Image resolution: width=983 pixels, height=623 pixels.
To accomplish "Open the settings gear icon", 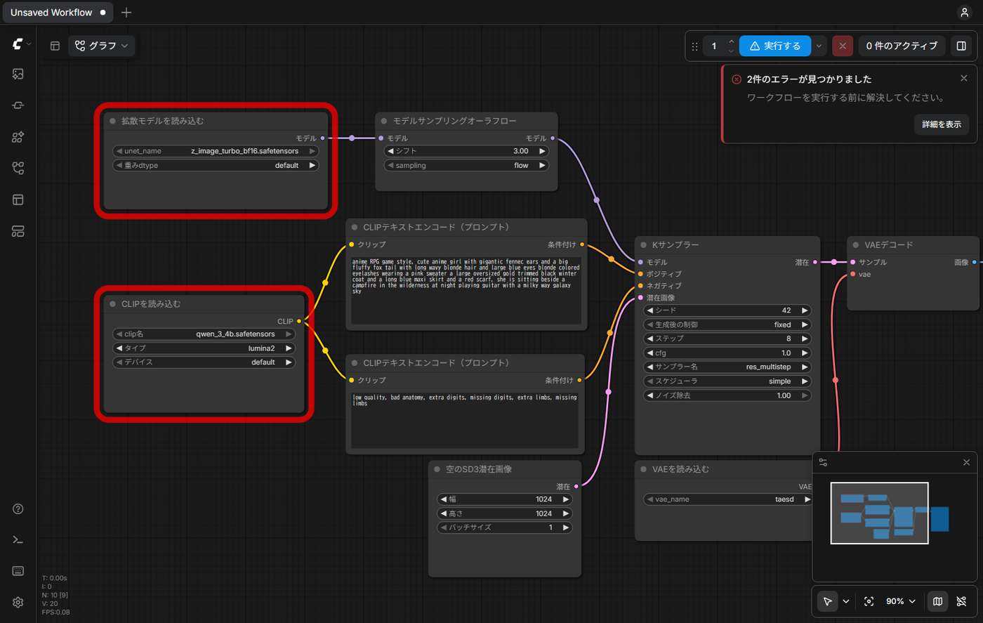I will tap(18, 602).
